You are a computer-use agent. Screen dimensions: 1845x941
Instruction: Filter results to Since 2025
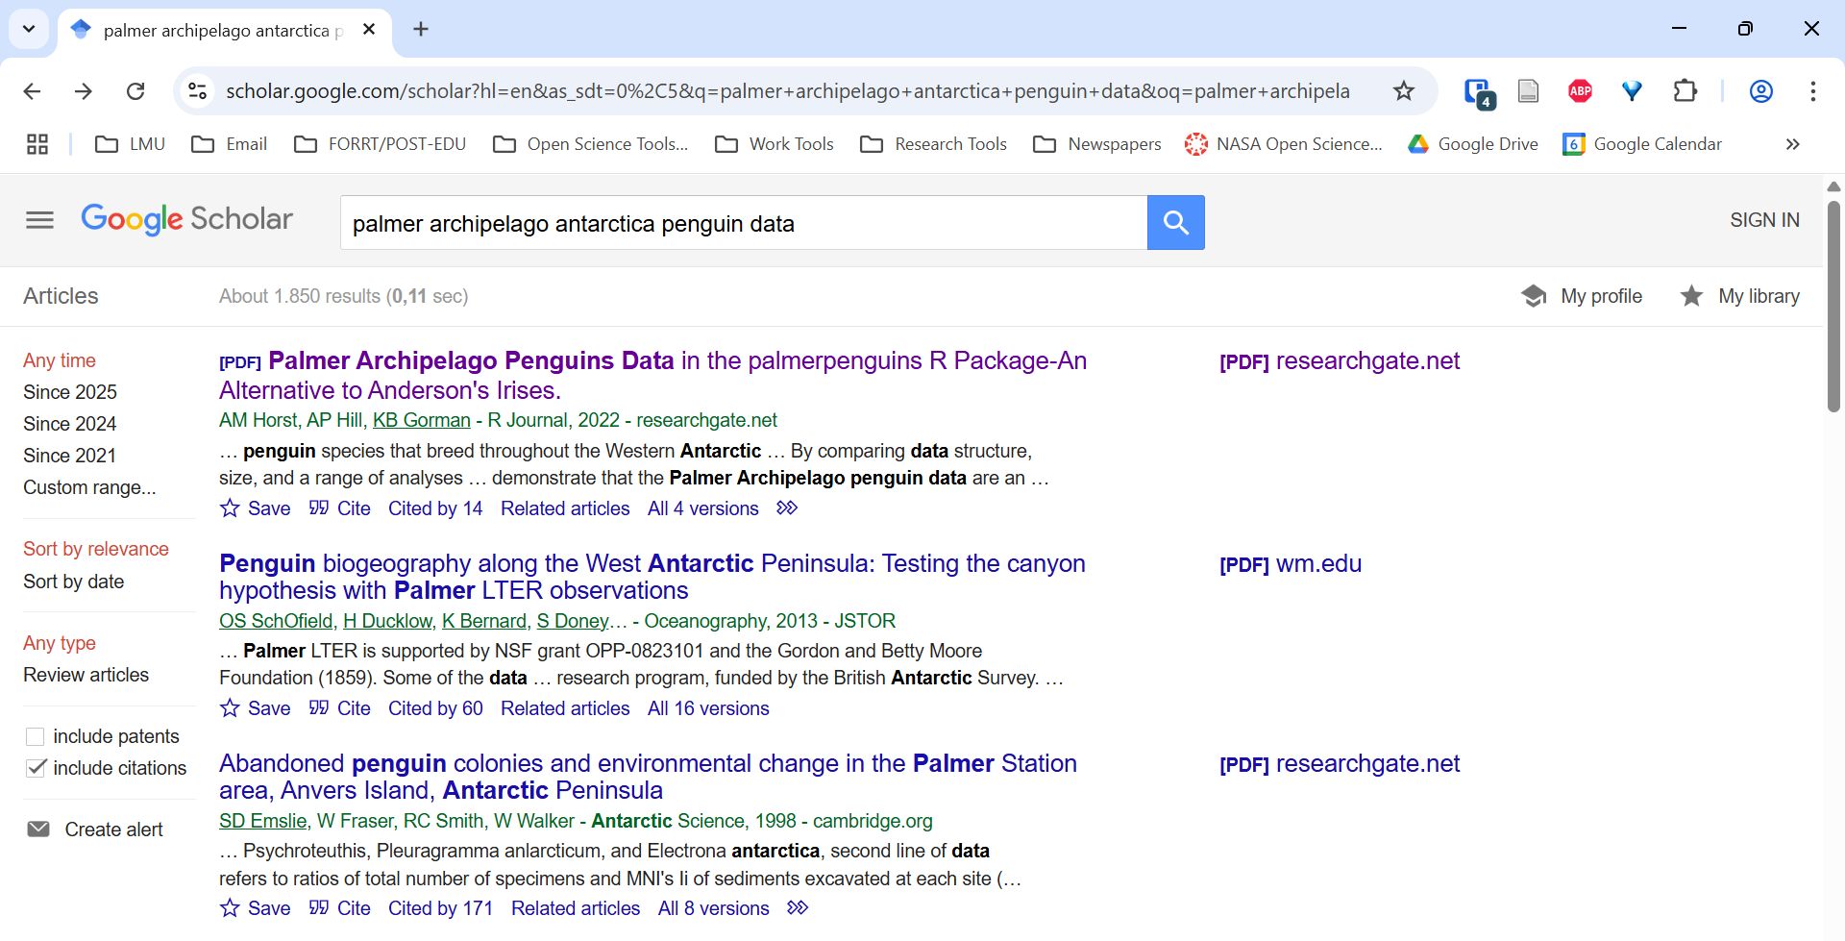[70, 392]
